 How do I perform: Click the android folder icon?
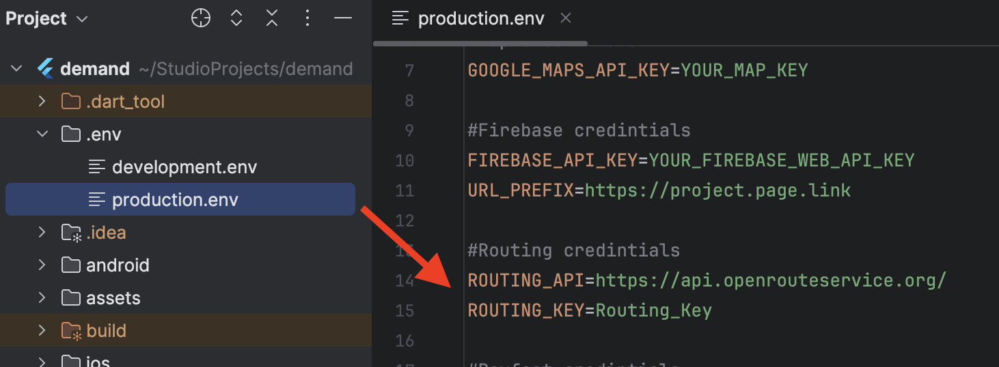(70, 265)
